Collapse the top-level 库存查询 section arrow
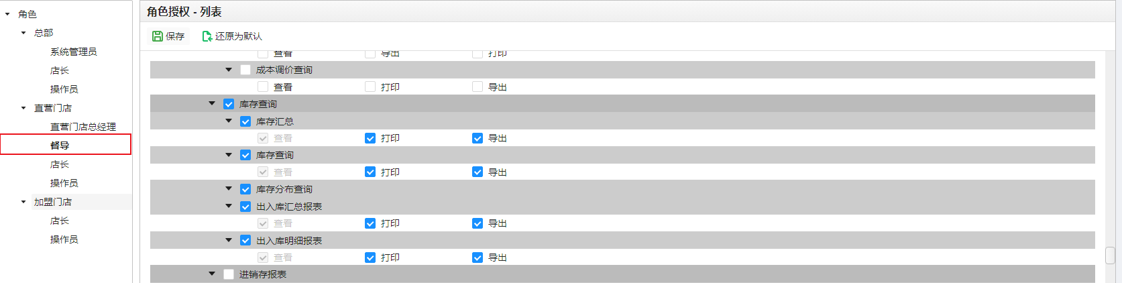The height and width of the screenshot is (283, 1122). [x=212, y=103]
